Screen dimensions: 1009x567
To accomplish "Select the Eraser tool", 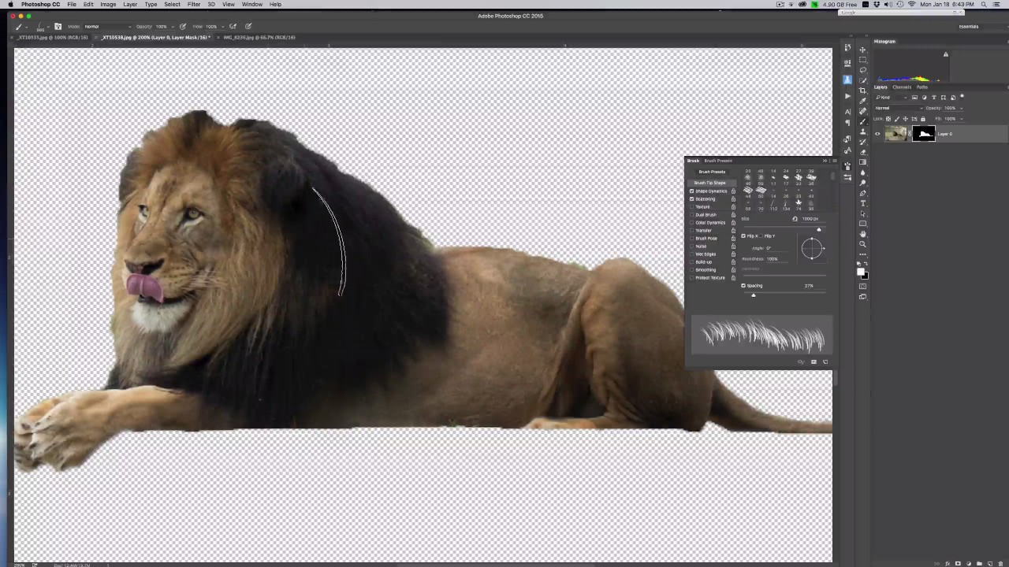I will pos(862,151).
